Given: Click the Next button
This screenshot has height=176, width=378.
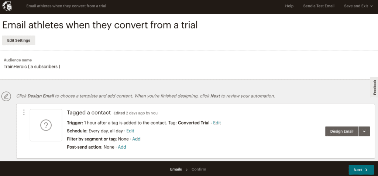Looking at the screenshot, I should [361, 170].
